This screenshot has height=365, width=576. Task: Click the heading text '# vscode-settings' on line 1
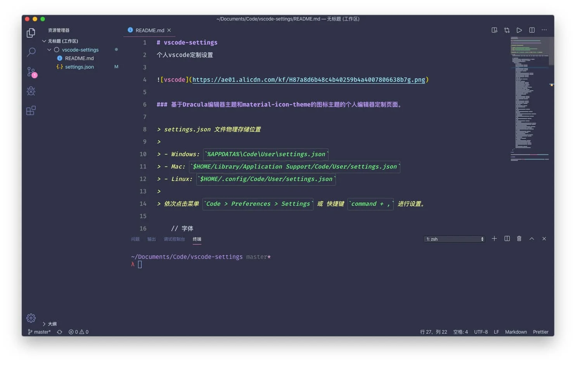click(187, 43)
